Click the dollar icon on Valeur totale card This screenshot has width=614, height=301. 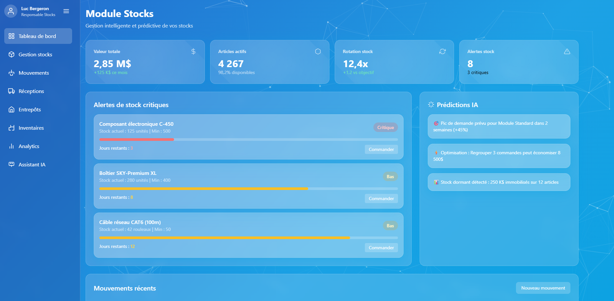tap(193, 51)
